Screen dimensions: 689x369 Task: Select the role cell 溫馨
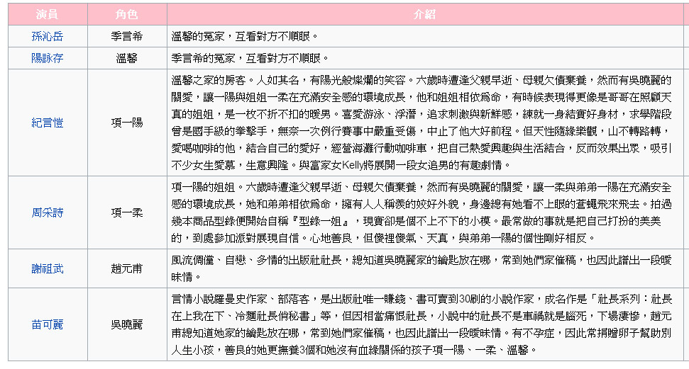coord(127,58)
